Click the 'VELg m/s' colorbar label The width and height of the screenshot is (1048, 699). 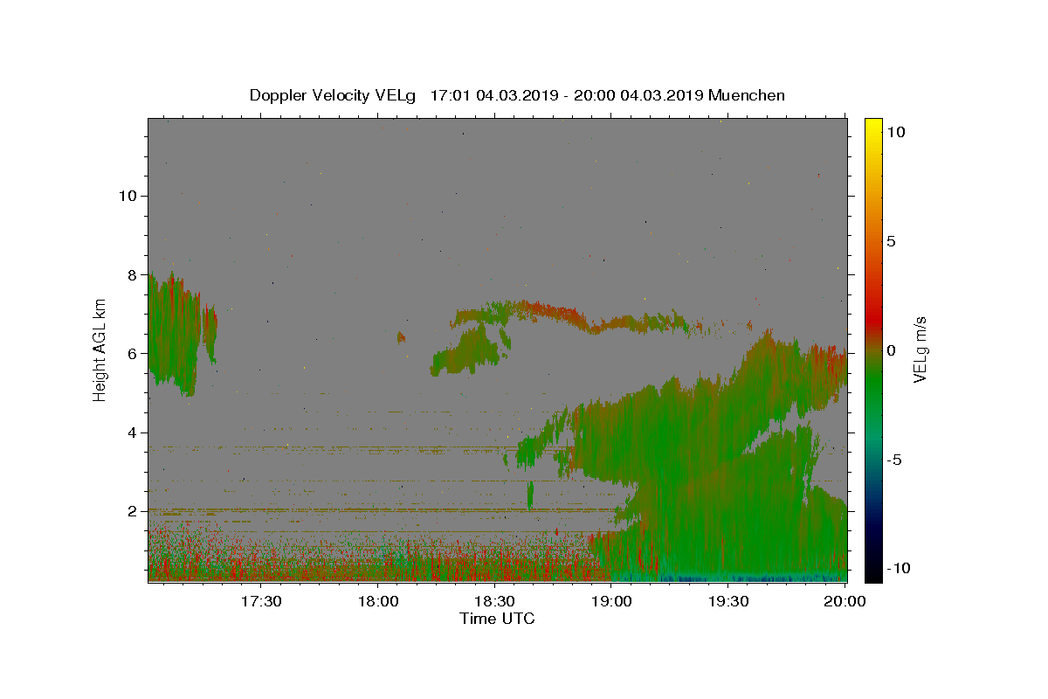click(x=920, y=349)
